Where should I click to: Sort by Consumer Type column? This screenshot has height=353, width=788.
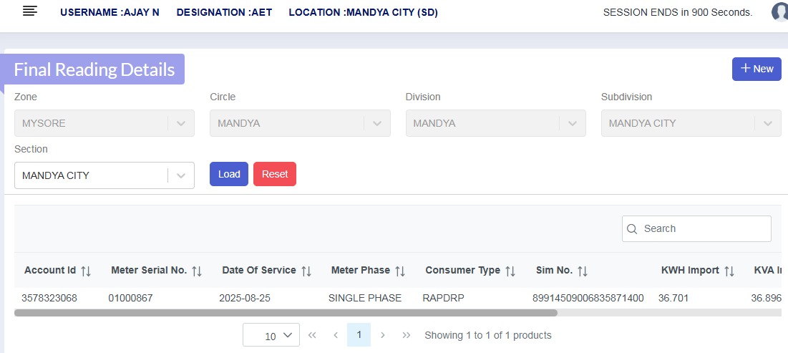[510, 271]
